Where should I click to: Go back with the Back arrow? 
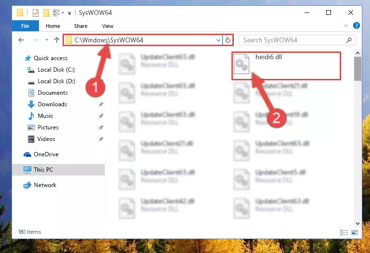pos(21,40)
